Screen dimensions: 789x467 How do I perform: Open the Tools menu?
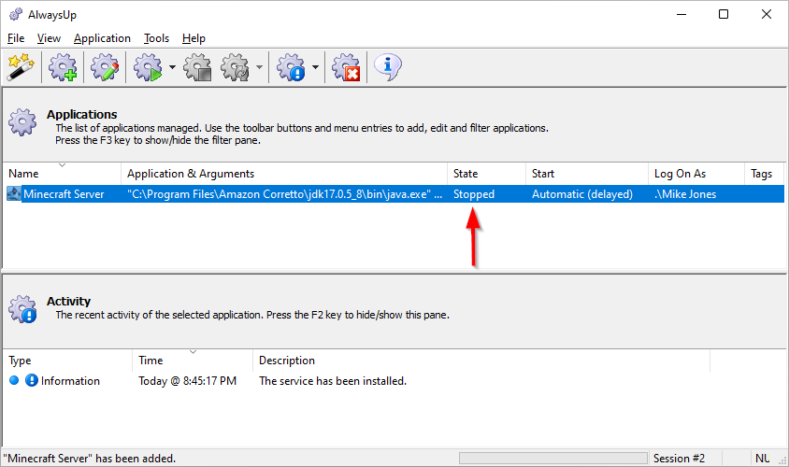[x=156, y=38]
